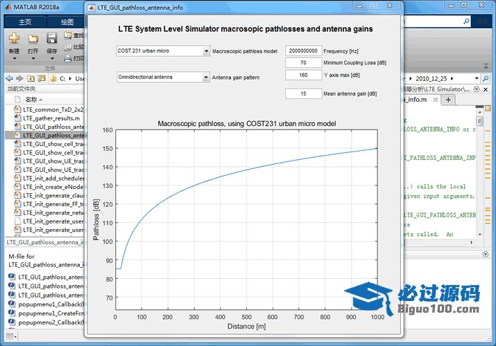
Task: Click the search icon in the MATLAB search box
Action: (x=466, y=21)
